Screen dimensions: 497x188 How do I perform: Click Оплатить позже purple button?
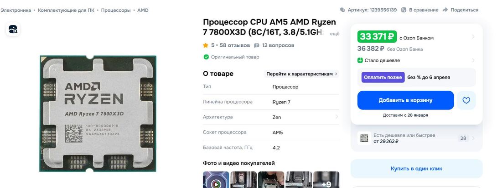(x=383, y=77)
